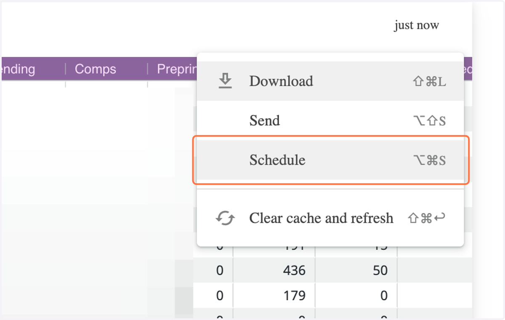Click the 'just now' timestamp

point(416,25)
